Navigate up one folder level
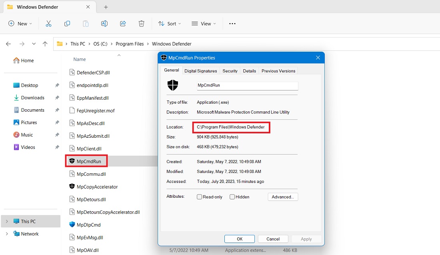 pyautogui.click(x=44, y=44)
